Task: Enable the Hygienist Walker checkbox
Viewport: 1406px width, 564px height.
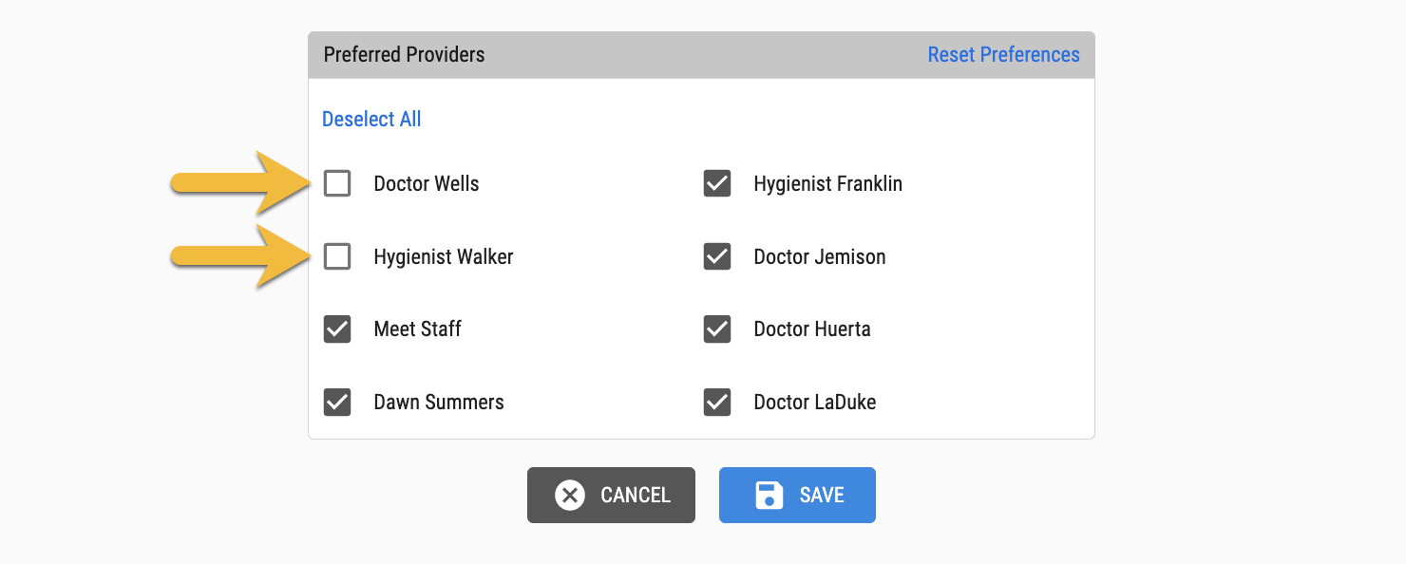Action: click(337, 256)
